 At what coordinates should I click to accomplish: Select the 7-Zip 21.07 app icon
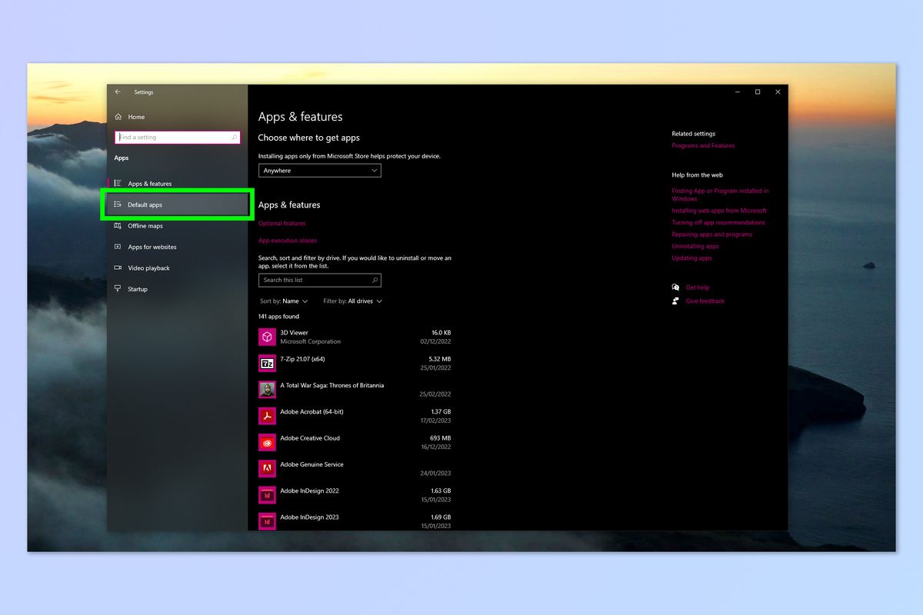point(267,362)
